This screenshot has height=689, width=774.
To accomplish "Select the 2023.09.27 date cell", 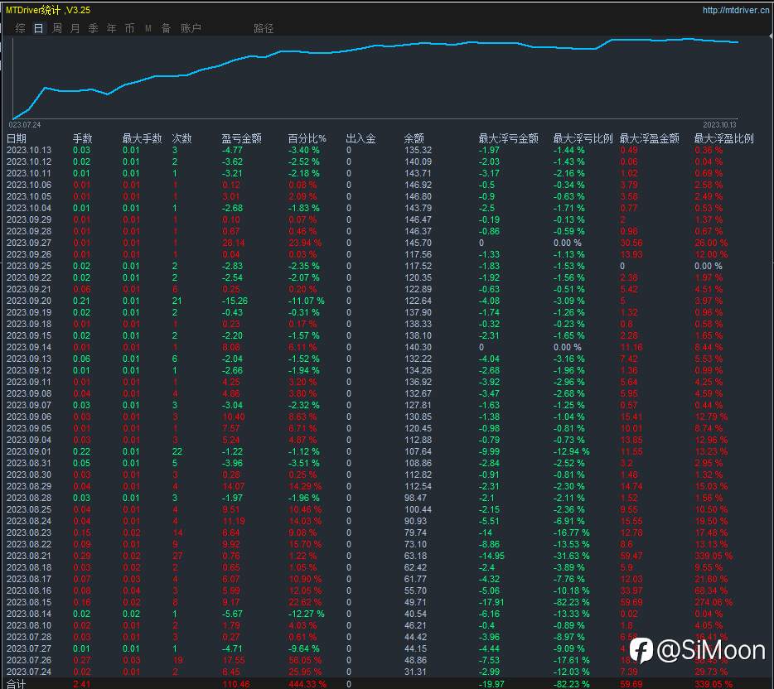I will tap(29, 243).
